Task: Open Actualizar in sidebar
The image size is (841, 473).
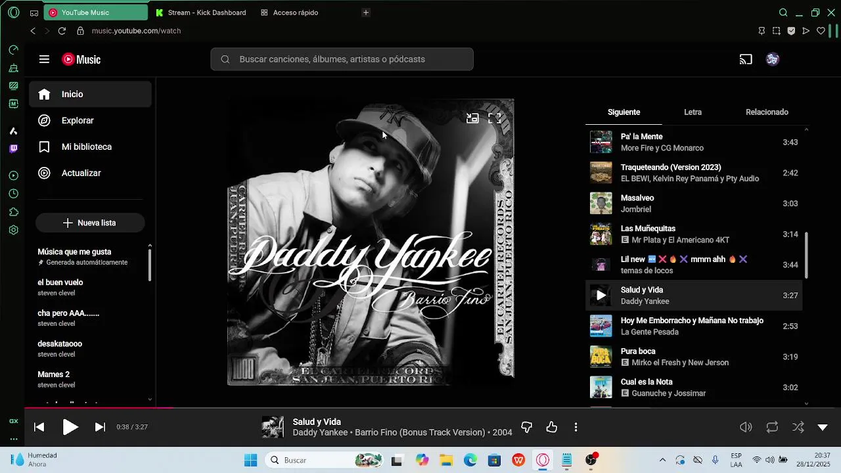Action: pyautogui.click(x=90, y=173)
